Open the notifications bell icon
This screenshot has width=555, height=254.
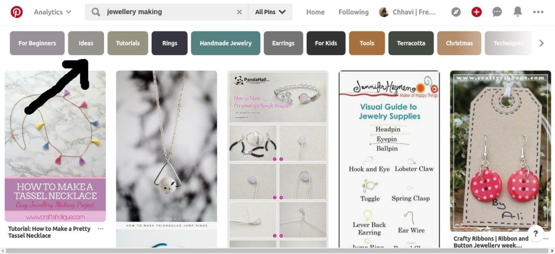coord(518,12)
